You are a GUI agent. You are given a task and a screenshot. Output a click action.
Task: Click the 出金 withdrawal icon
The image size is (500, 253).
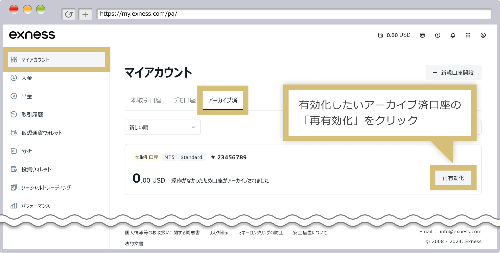[14, 96]
